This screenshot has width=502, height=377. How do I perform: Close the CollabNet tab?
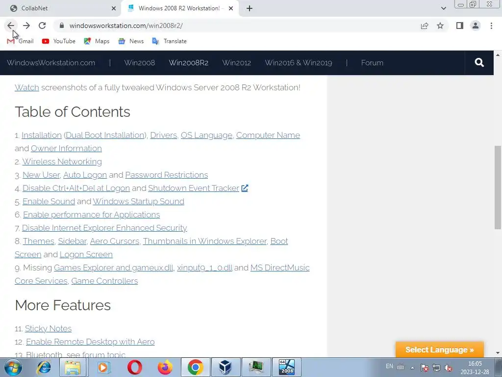pyautogui.click(x=114, y=8)
